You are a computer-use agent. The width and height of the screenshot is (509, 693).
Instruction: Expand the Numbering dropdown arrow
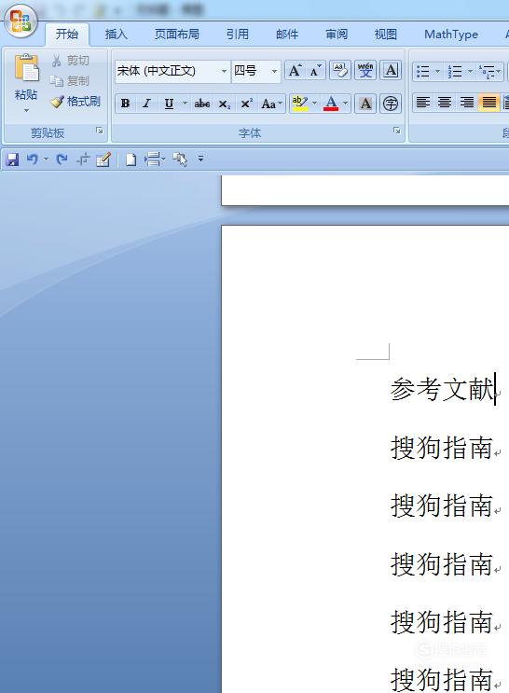[470, 71]
